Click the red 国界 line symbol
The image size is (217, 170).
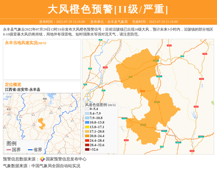9,150
